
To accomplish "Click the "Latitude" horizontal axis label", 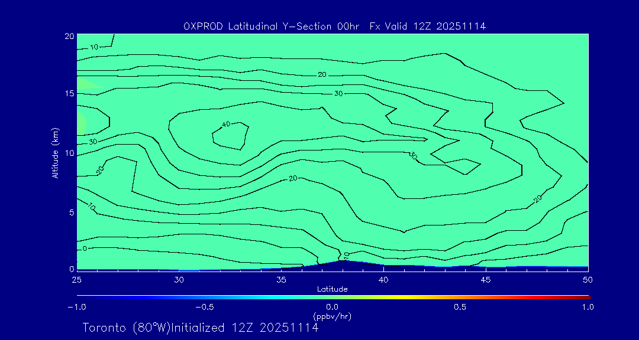I will pyautogui.click(x=332, y=289).
